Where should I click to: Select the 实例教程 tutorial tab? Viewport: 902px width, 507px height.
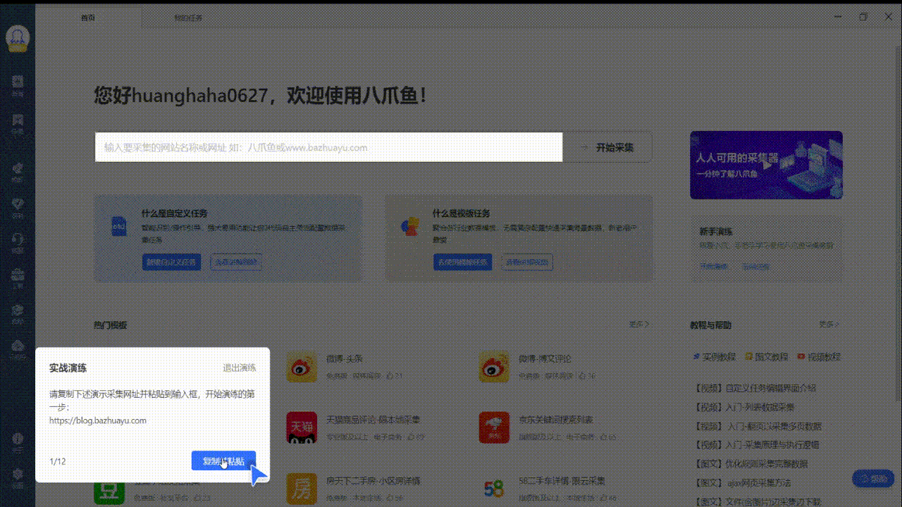pyautogui.click(x=715, y=357)
